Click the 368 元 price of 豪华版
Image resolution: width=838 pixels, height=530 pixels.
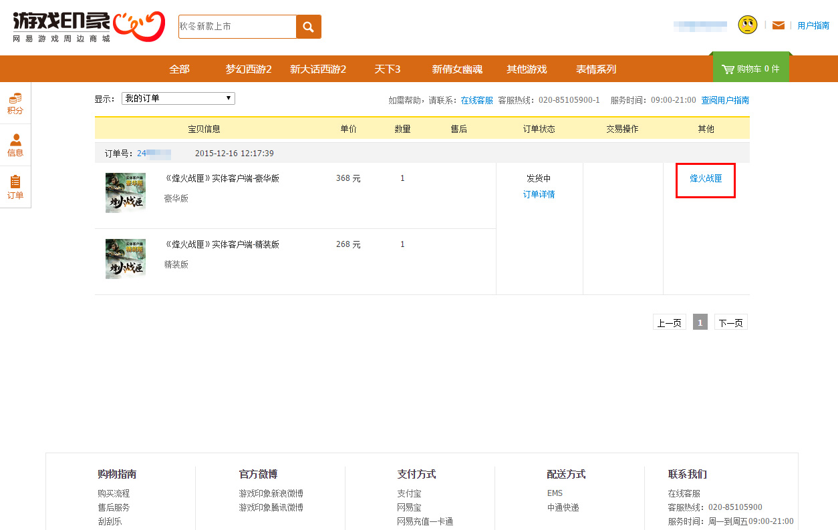coord(348,178)
